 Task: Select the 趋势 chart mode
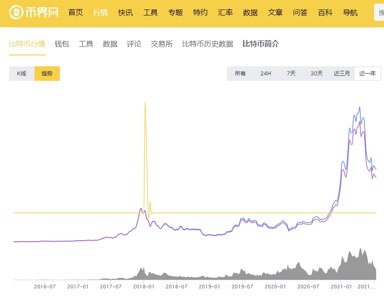coord(47,74)
